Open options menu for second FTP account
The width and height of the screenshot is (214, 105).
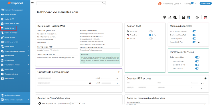click(x=203, y=88)
